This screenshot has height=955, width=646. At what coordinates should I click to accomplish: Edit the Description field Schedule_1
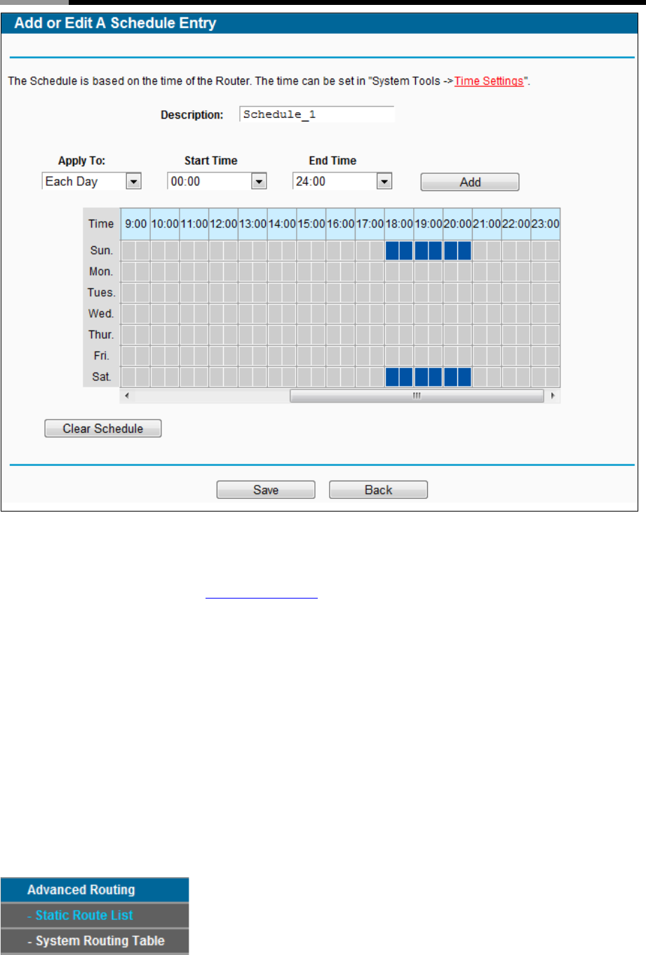(317, 114)
